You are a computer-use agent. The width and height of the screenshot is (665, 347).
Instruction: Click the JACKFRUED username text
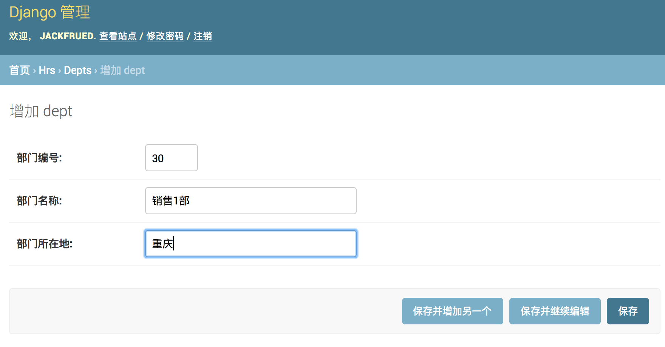click(x=67, y=36)
